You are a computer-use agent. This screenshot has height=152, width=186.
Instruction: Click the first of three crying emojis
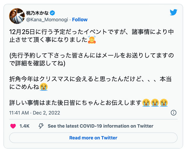click(x=146, y=102)
